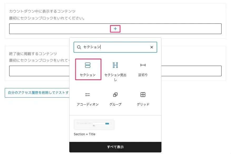The height and width of the screenshot is (154, 231).
Task: Click the magnifier search icon
Action: 79,47
